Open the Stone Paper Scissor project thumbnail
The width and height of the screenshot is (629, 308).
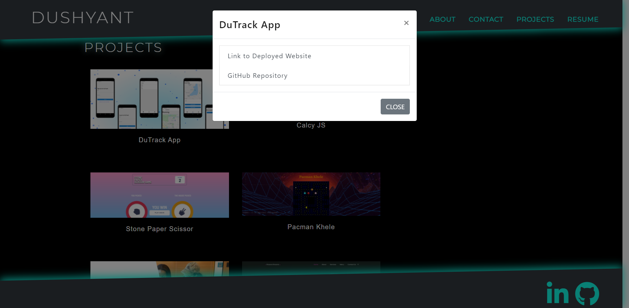pos(160,195)
